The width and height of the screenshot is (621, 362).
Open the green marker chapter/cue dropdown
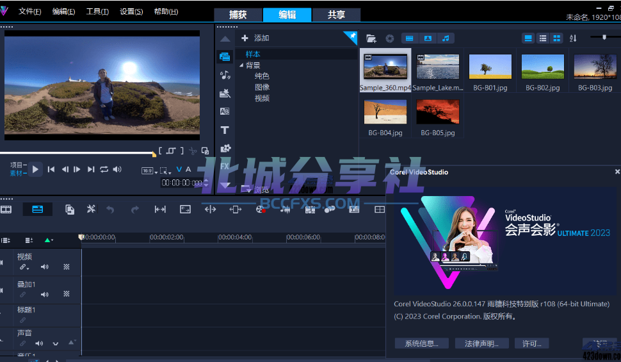(x=49, y=240)
